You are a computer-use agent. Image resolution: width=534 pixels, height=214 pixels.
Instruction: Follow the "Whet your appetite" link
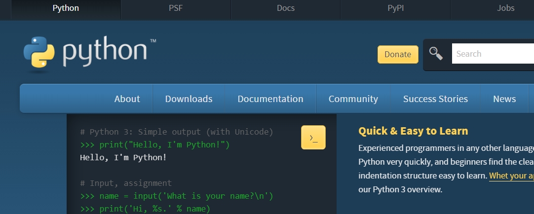coord(511,176)
